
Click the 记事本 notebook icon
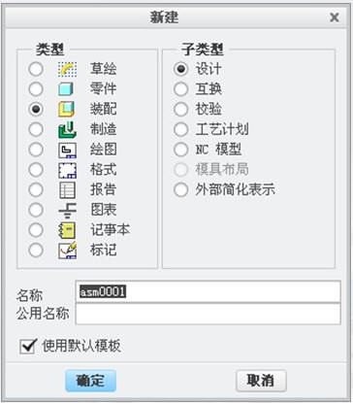[67, 230]
